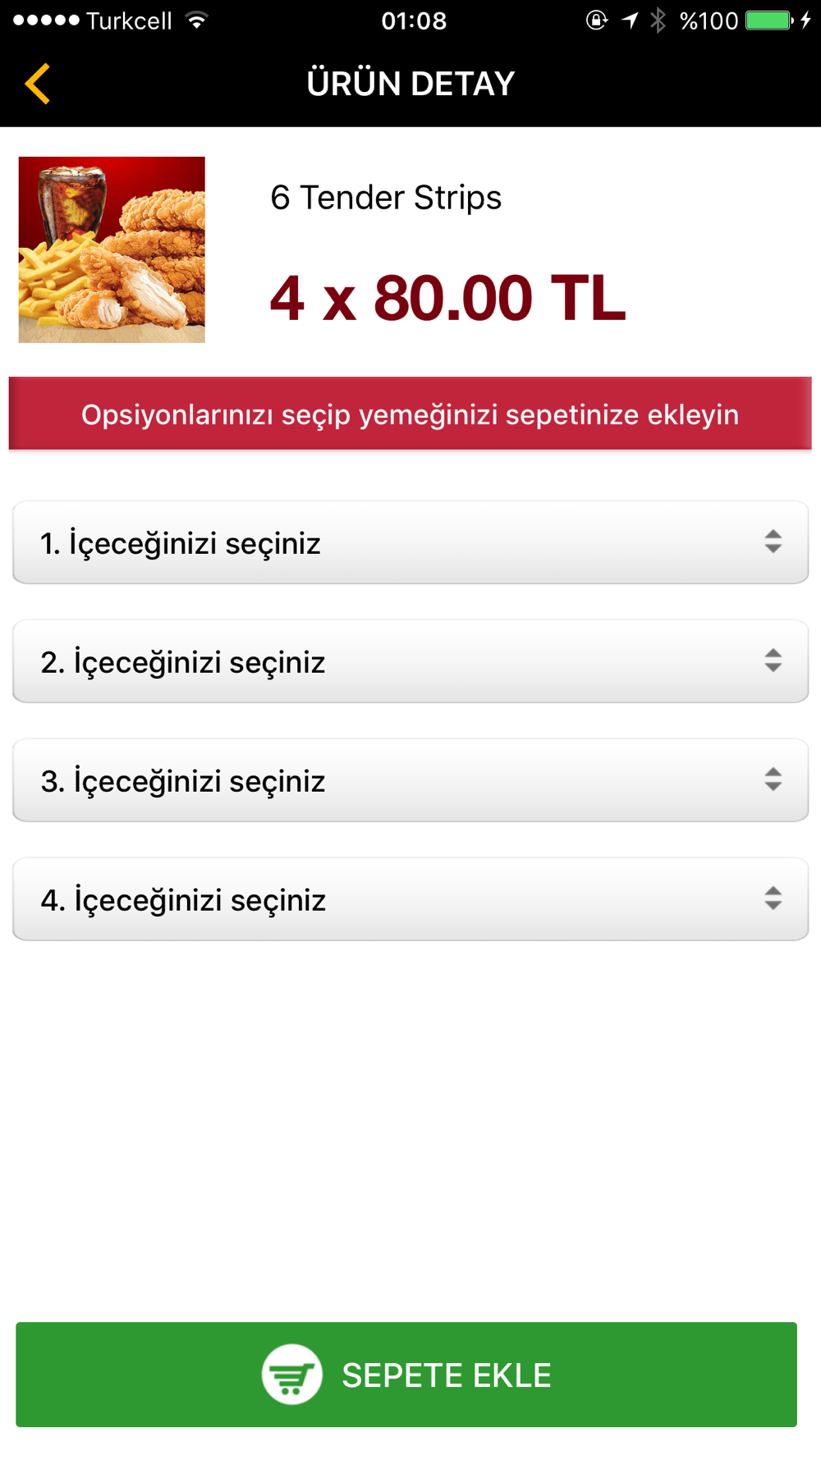821x1459 pixels.
Task: Tap the Wi-Fi status icon
Action: point(196,21)
